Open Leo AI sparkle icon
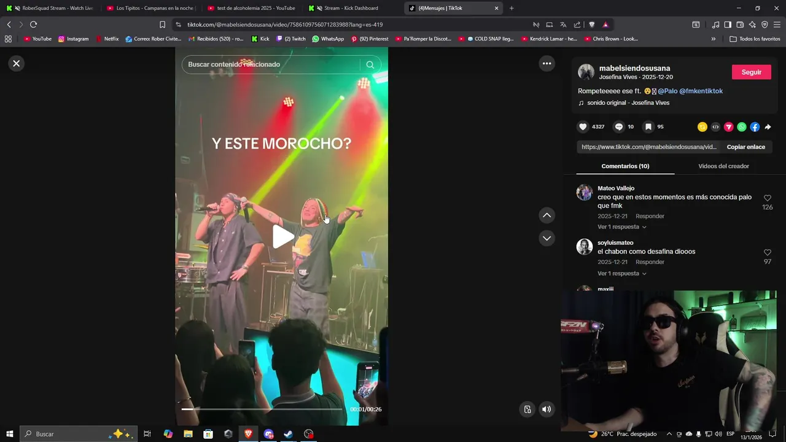 (752, 25)
